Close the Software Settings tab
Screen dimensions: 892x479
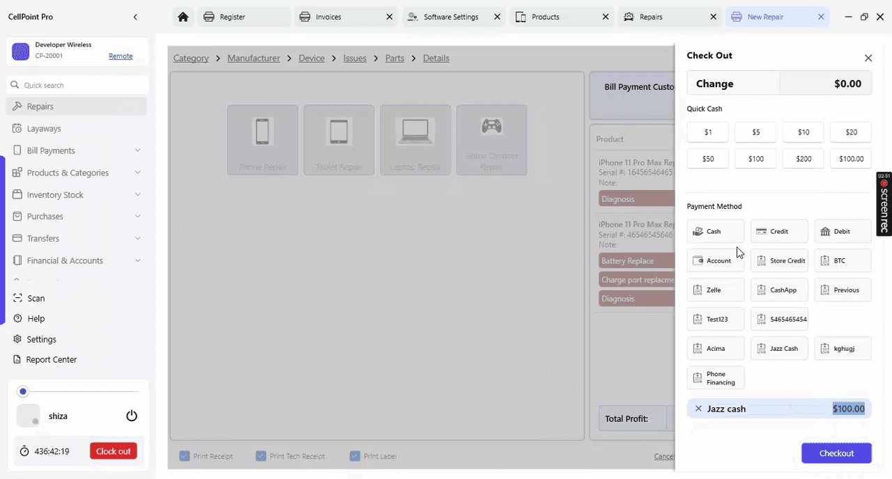click(x=497, y=17)
